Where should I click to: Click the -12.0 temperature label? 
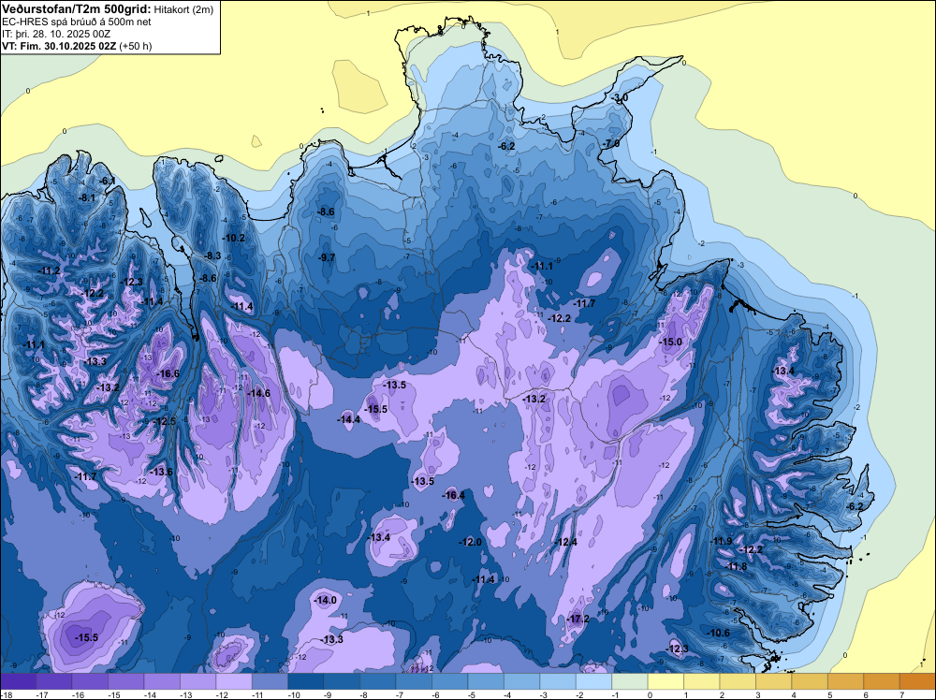click(471, 543)
